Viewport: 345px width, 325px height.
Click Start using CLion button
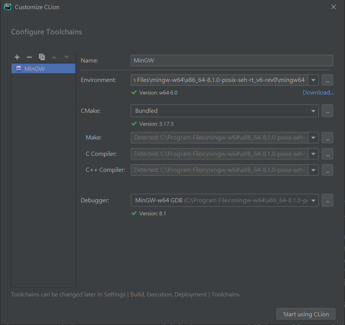point(306,314)
